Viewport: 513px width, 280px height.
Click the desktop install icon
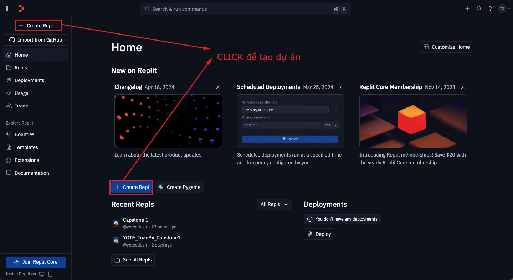tap(42, 274)
